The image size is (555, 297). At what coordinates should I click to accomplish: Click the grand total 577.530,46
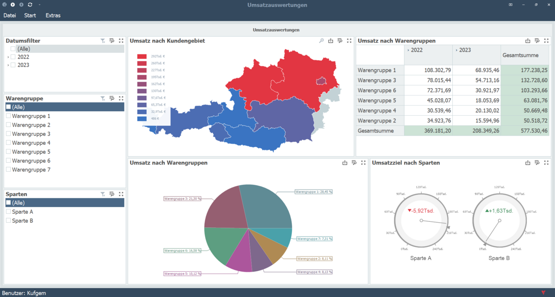[525, 131]
